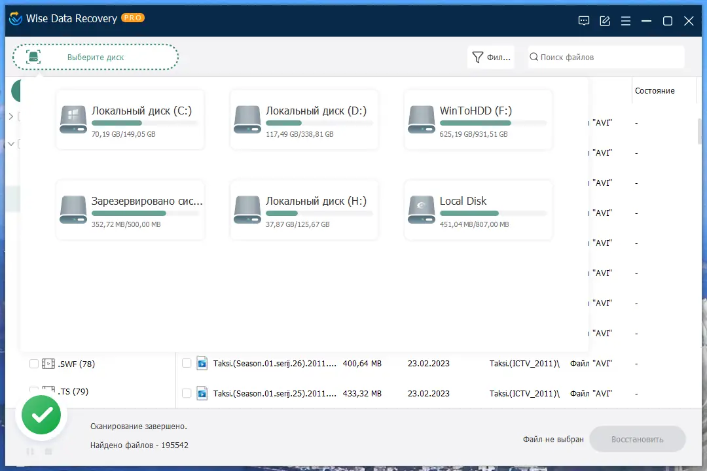
Task: Click the search magnifier icon
Action: 534,57
